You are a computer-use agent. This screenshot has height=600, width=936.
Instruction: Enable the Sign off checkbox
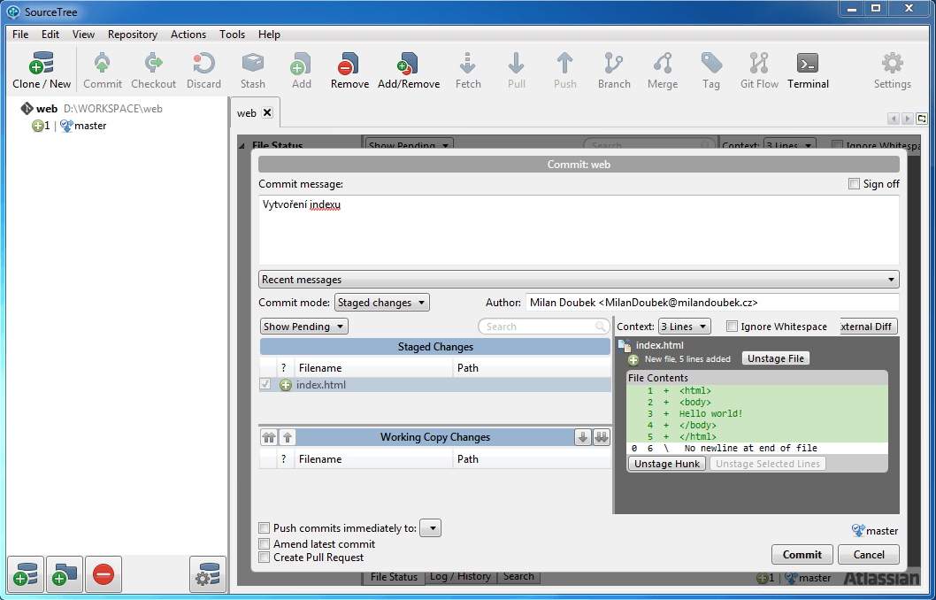click(x=855, y=184)
